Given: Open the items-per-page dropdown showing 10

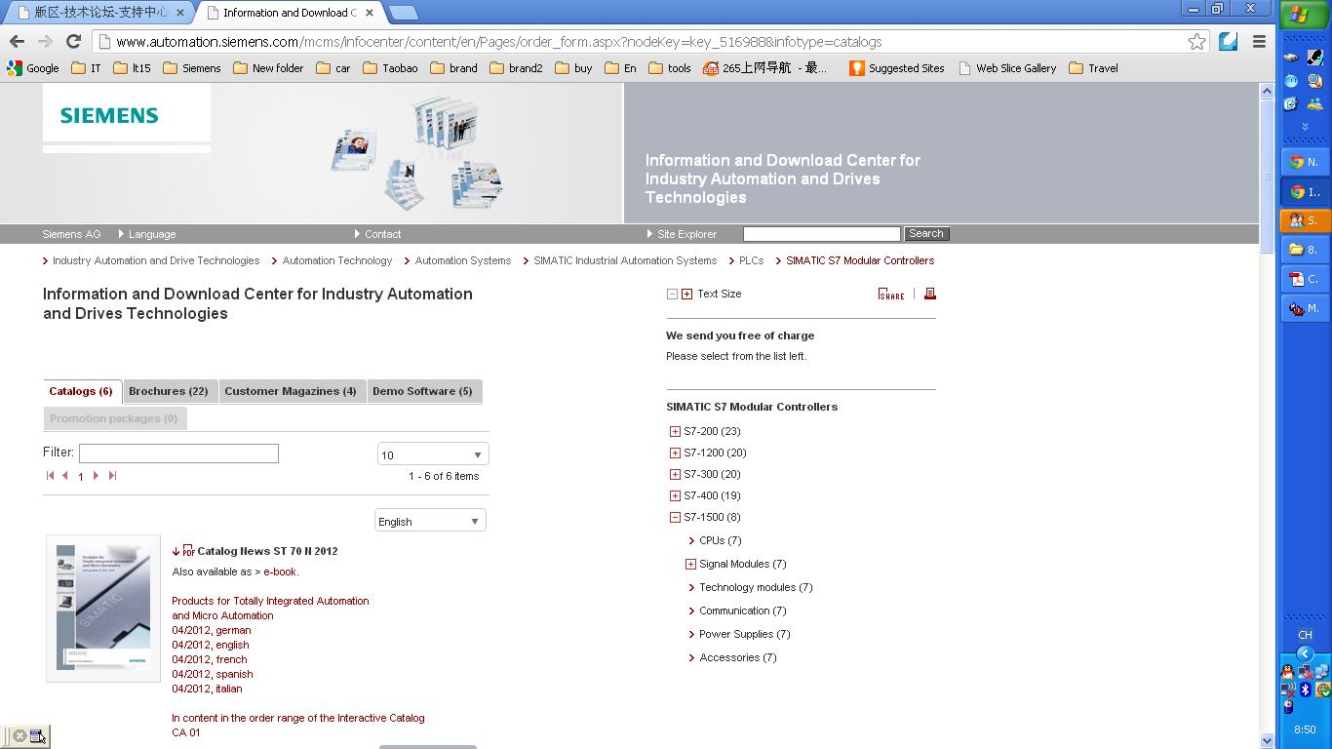Looking at the screenshot, I should [x=433, y=454].
